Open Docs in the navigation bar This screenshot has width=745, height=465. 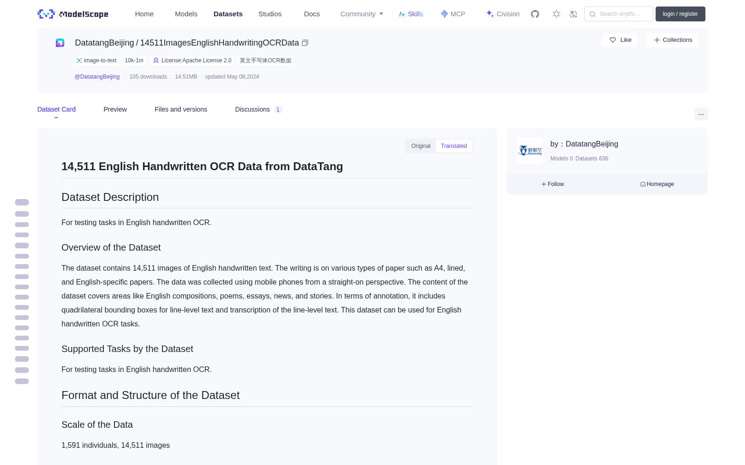pos(312,14)
